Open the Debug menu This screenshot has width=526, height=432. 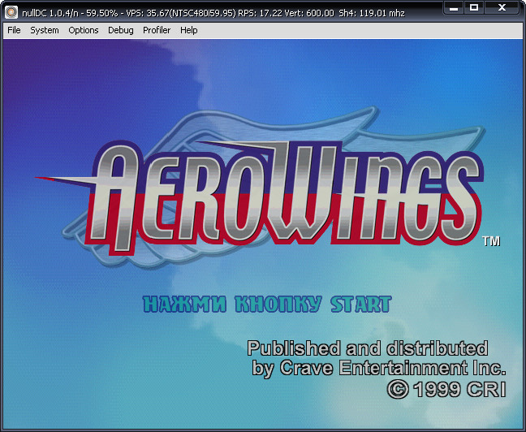[x=121, y=30]
